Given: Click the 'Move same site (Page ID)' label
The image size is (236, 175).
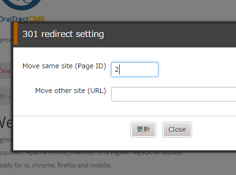Looking at the screenshot, I should point(64,66).
